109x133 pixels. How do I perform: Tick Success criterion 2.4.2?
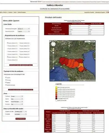[x=19, y=52]
